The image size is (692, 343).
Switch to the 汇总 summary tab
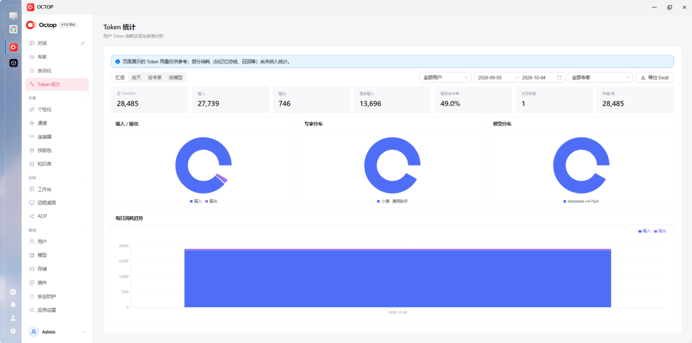tap(120, 77)
